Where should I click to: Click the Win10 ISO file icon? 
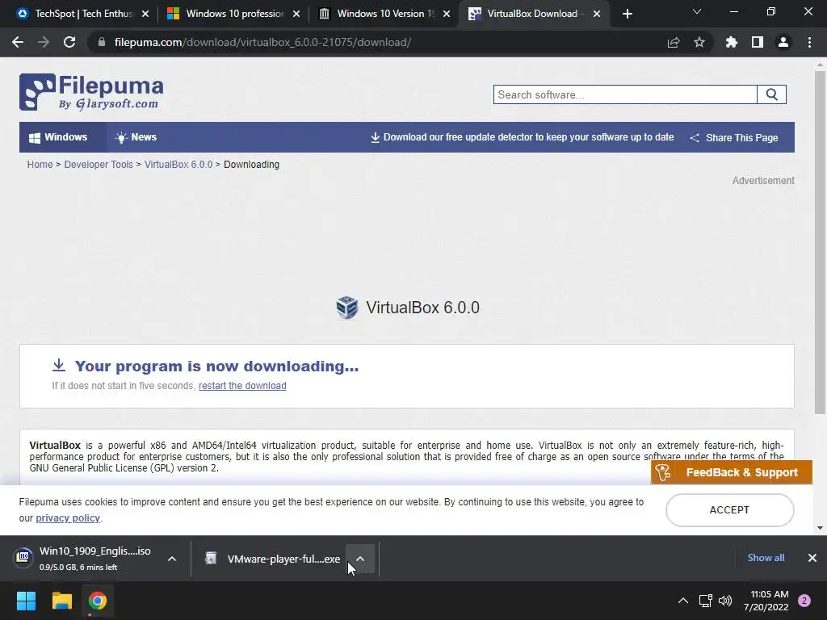pos(23,556)
